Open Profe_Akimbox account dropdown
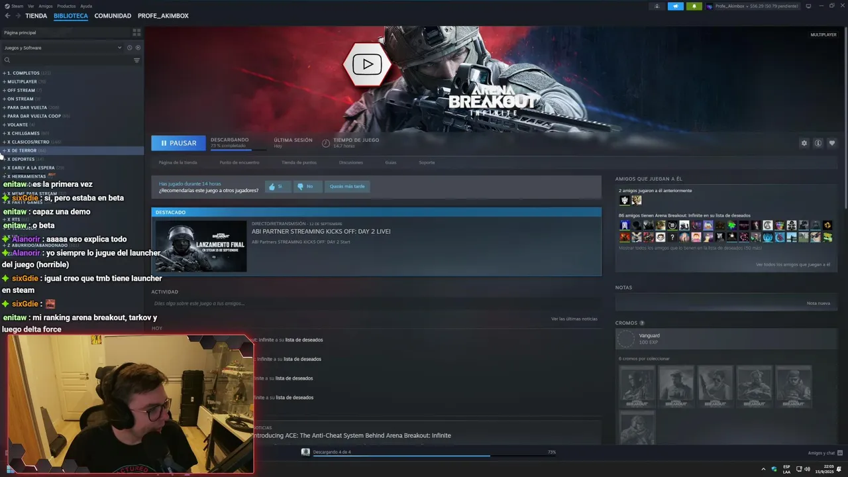The image size is (848, 477). point(752,6)
